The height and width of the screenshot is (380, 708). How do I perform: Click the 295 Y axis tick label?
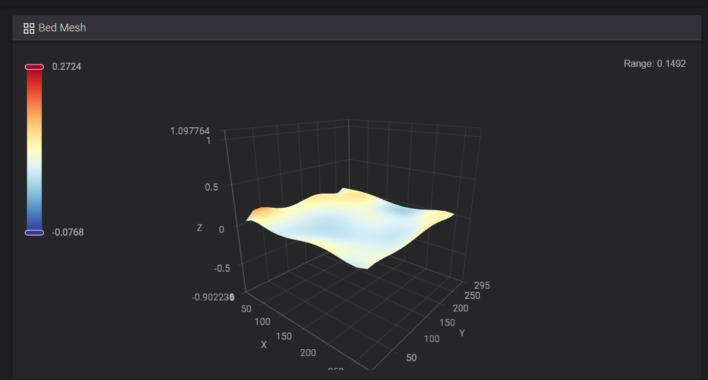click(482, 285)
